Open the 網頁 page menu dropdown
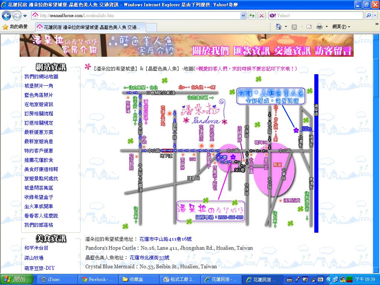Viewport: 380px width, 285px height. click(341, 27)
